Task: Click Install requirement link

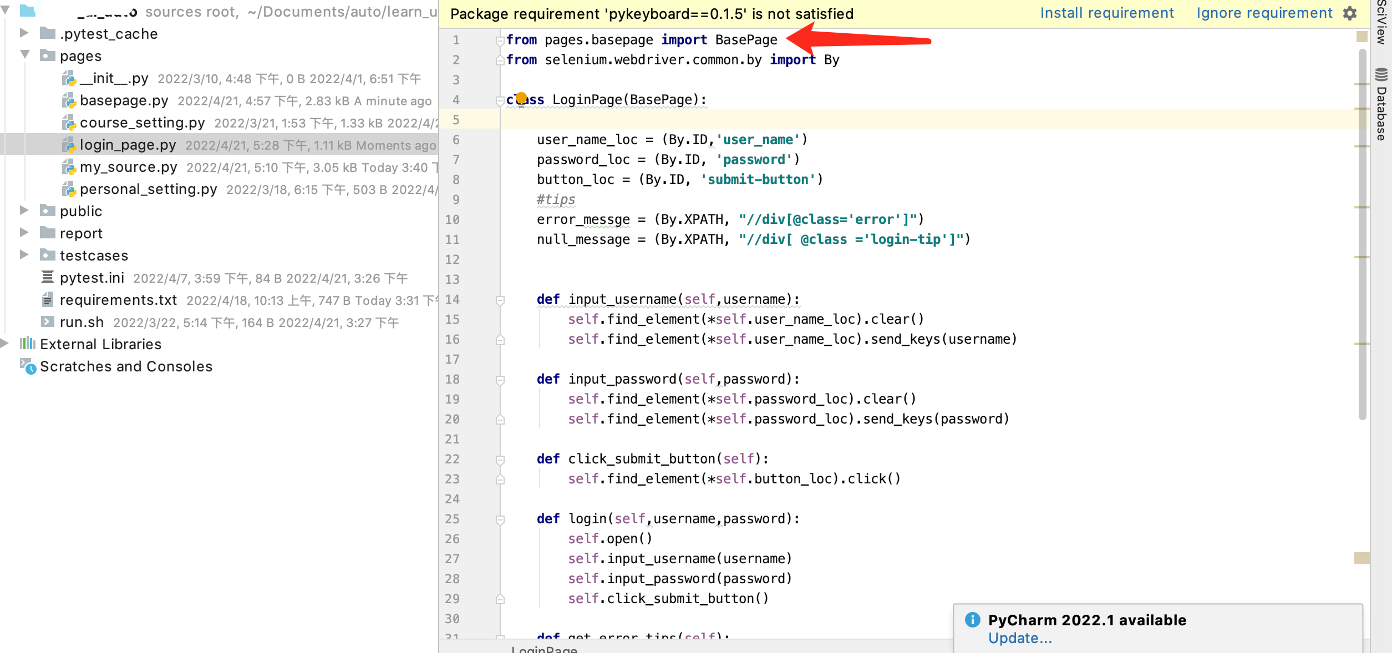Action: (1107, 13)
